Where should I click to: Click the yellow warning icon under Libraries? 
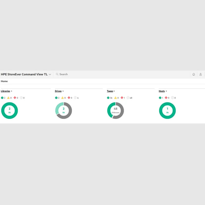tap(8, 98)
